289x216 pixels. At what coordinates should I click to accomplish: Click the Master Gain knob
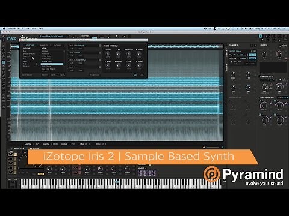[279, 54]
